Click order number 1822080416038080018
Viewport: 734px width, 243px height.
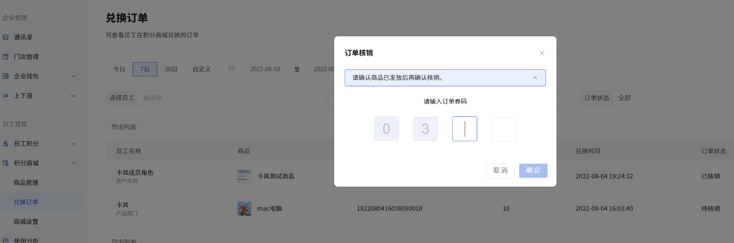(x=389, y=208)
